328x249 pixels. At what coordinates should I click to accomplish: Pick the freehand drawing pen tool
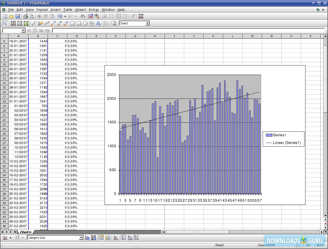[x=40, y=23]
